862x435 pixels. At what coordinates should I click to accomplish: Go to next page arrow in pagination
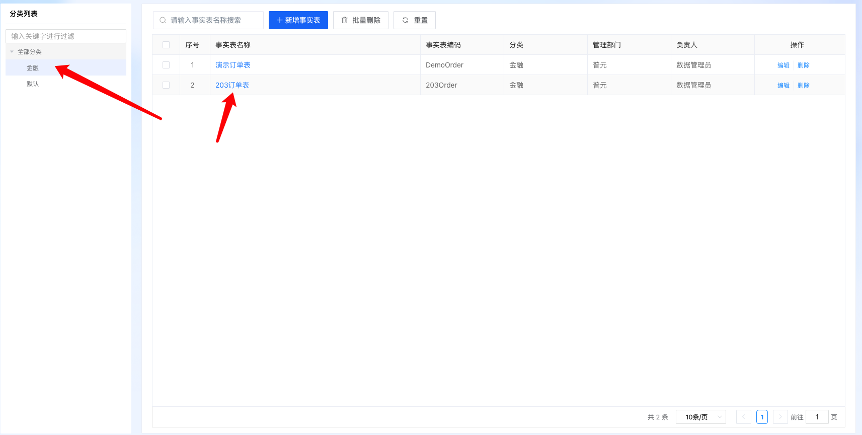tap(780, 417)
